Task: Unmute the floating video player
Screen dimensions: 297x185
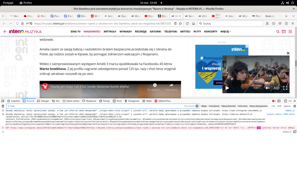Action: point(268,88)
